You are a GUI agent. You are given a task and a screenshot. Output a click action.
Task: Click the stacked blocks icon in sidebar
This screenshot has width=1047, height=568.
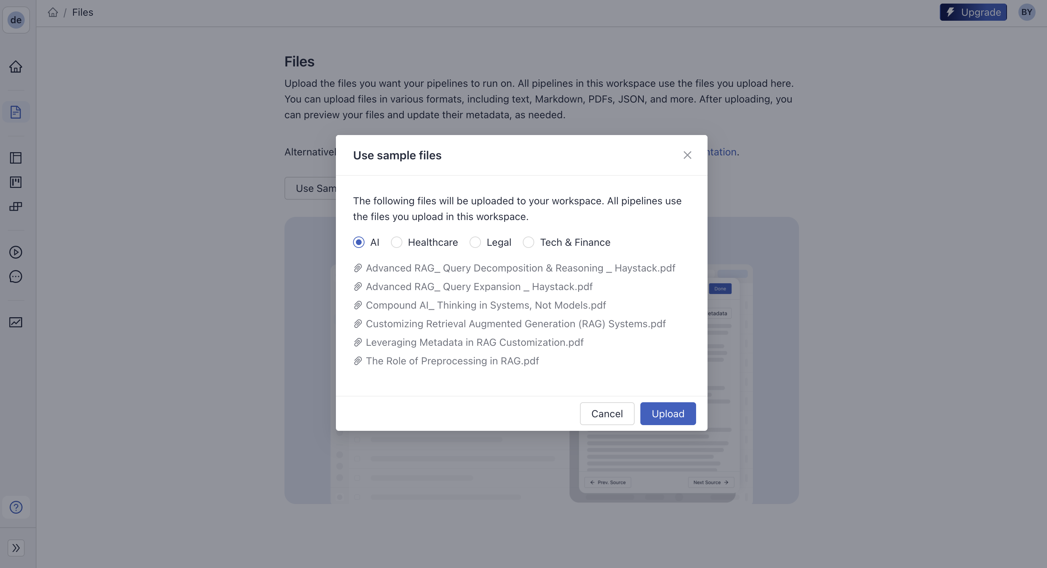click(16, 206)
